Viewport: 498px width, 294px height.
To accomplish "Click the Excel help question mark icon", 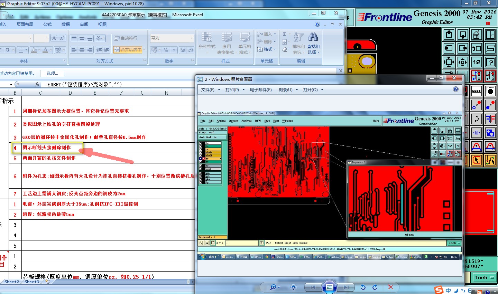I will click(317, 25).
